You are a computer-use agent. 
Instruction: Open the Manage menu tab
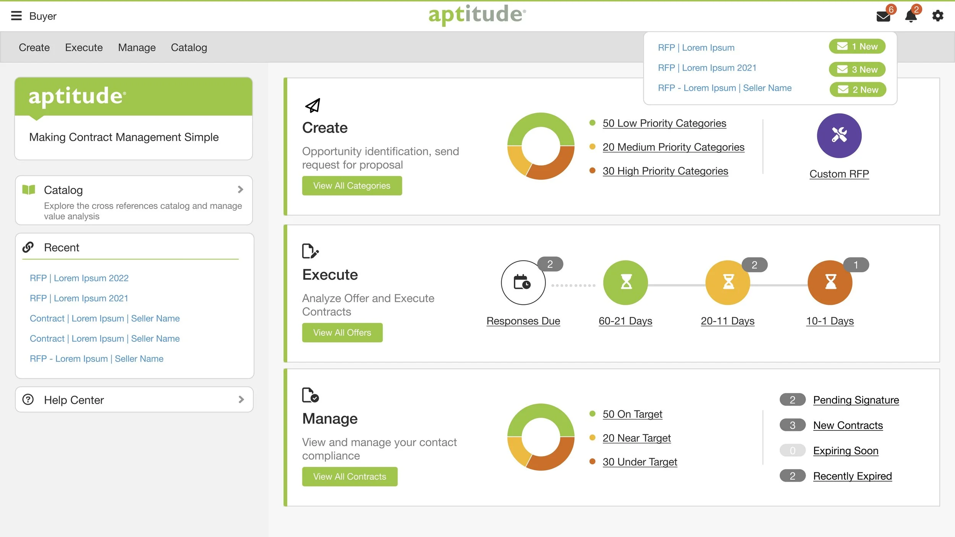[x=137, y=47]
